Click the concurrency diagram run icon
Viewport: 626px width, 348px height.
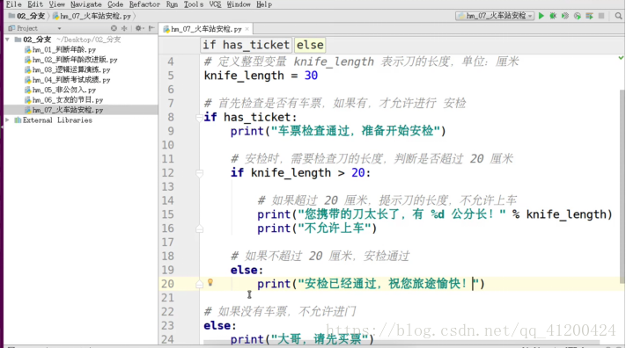[589, 16]
